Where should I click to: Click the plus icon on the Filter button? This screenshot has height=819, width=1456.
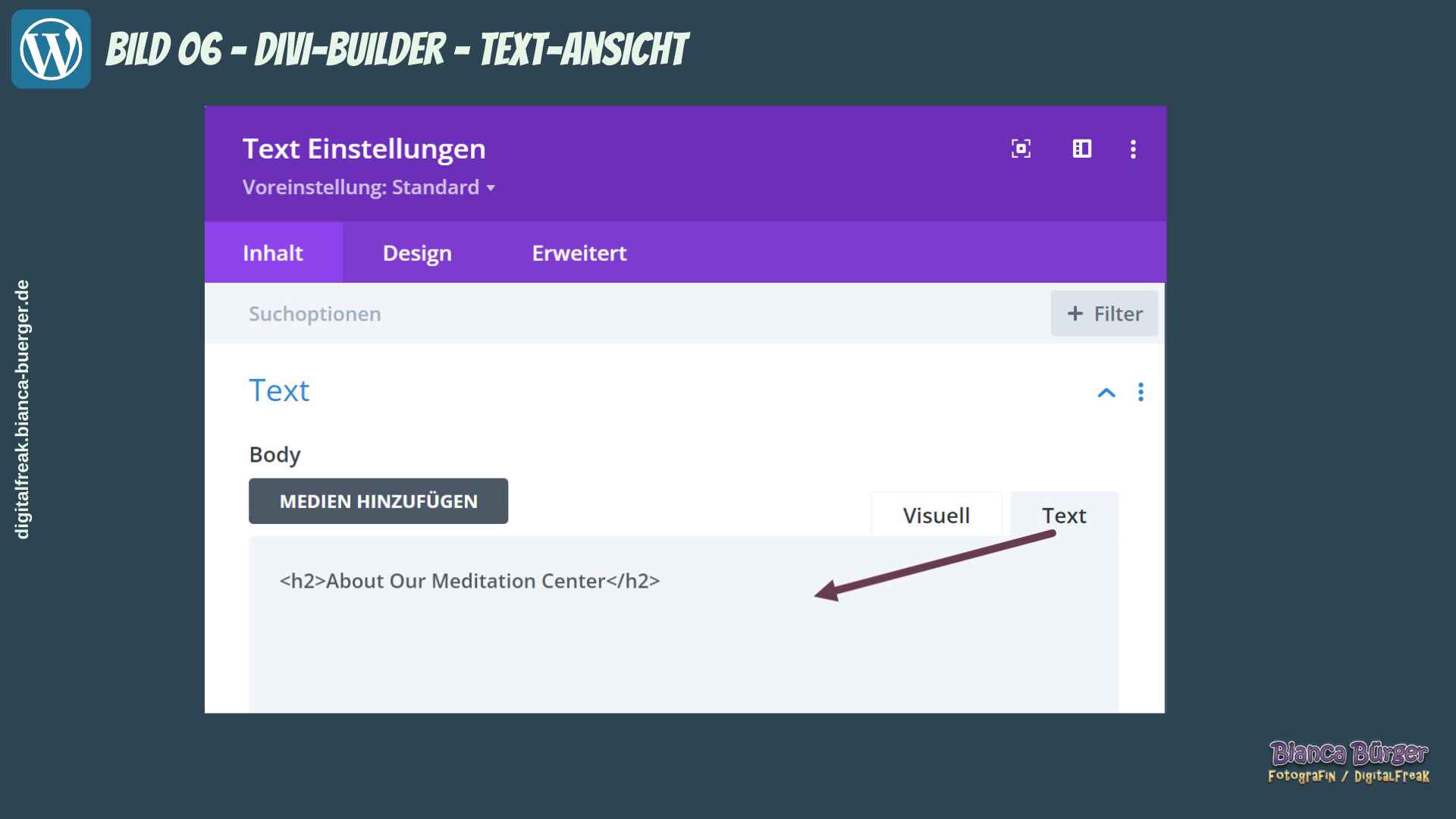click(x=1075, y=313)
